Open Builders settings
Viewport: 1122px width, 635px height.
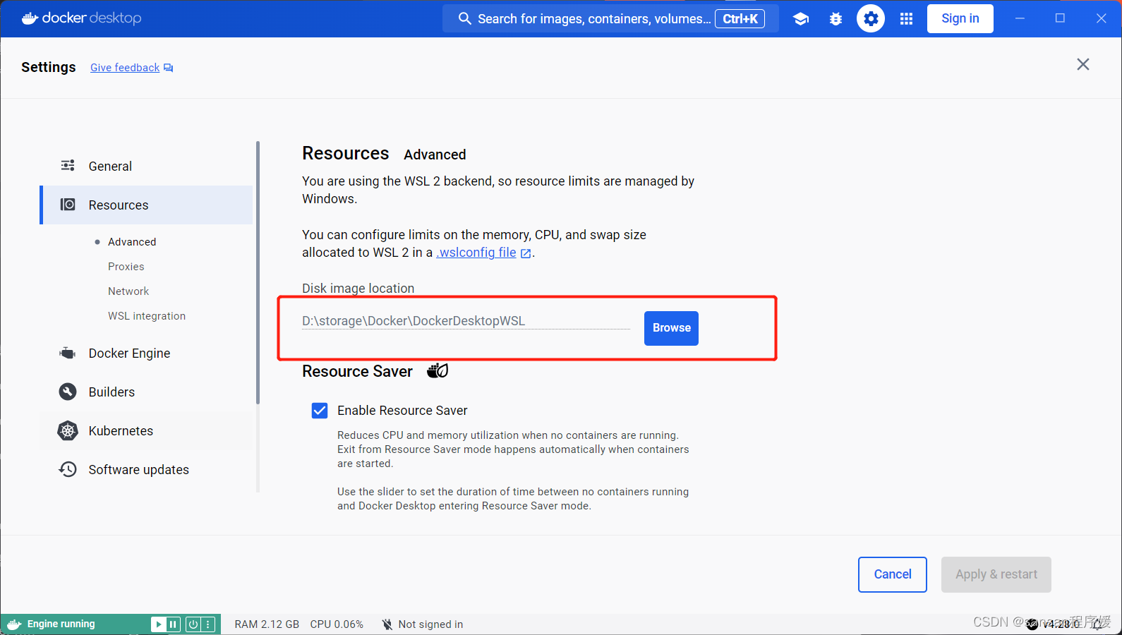147,392
